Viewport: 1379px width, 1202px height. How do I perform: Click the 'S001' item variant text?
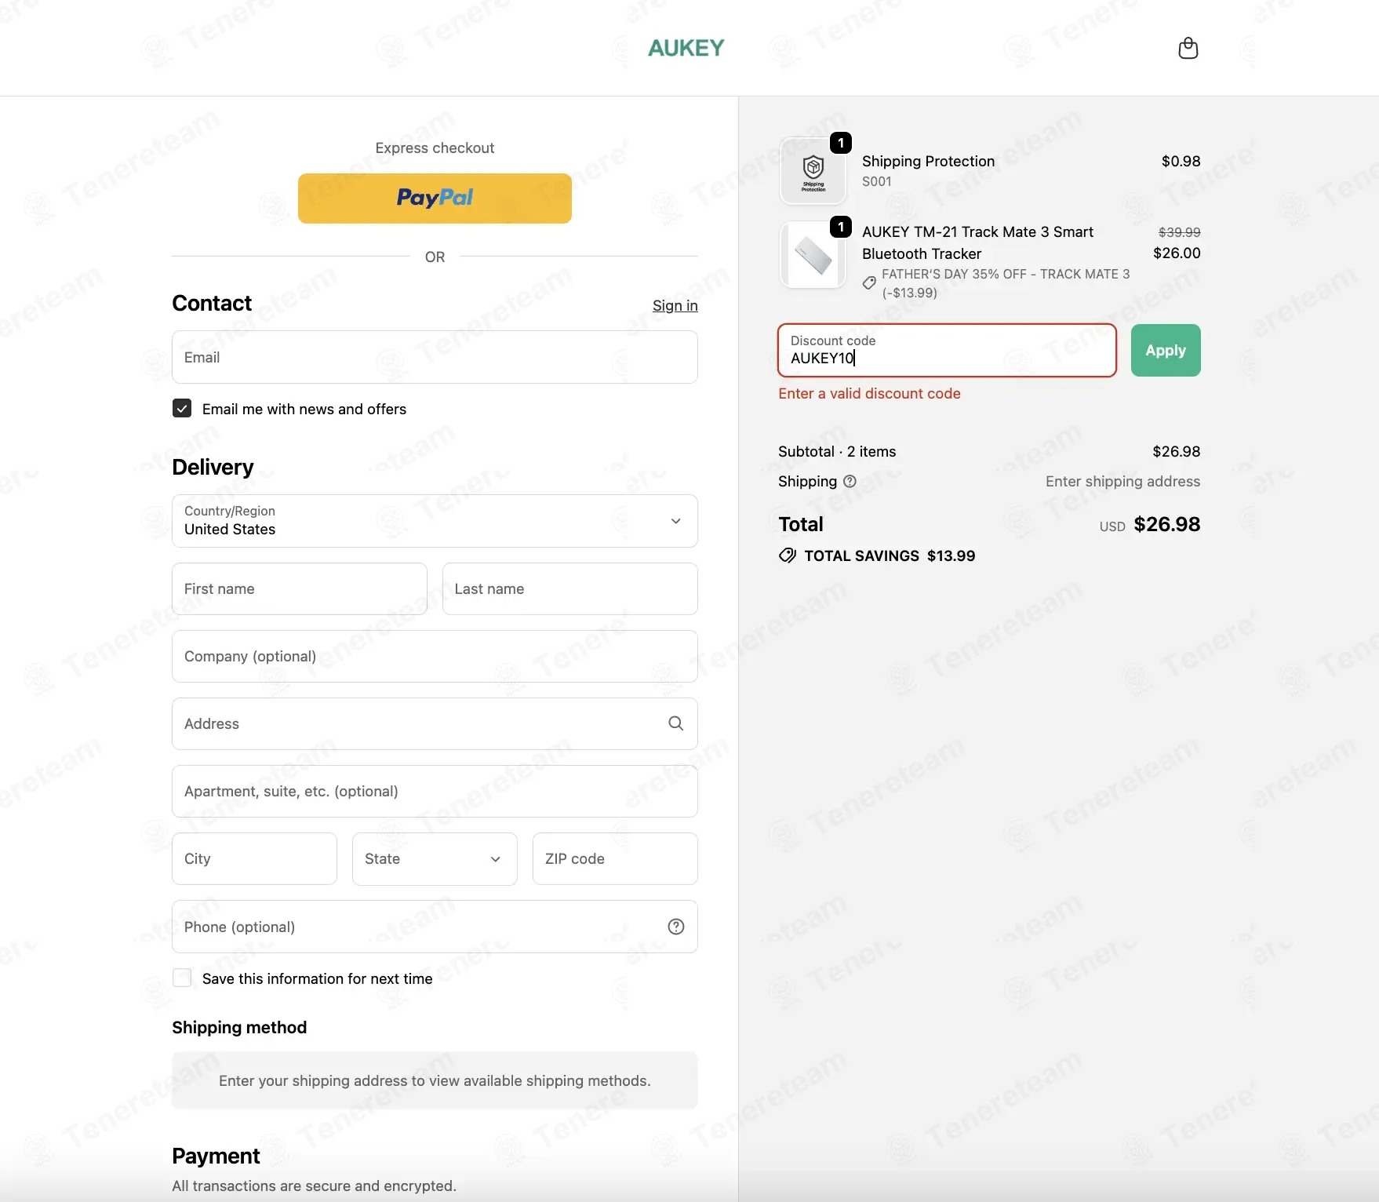tap(876, 181)
